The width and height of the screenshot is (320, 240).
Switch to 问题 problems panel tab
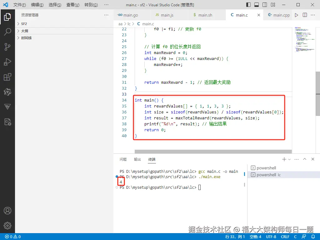point(123,159)
